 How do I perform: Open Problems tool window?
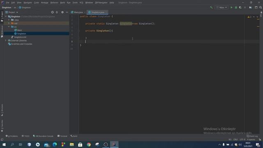pyautogui.click(x=12, y=136)
